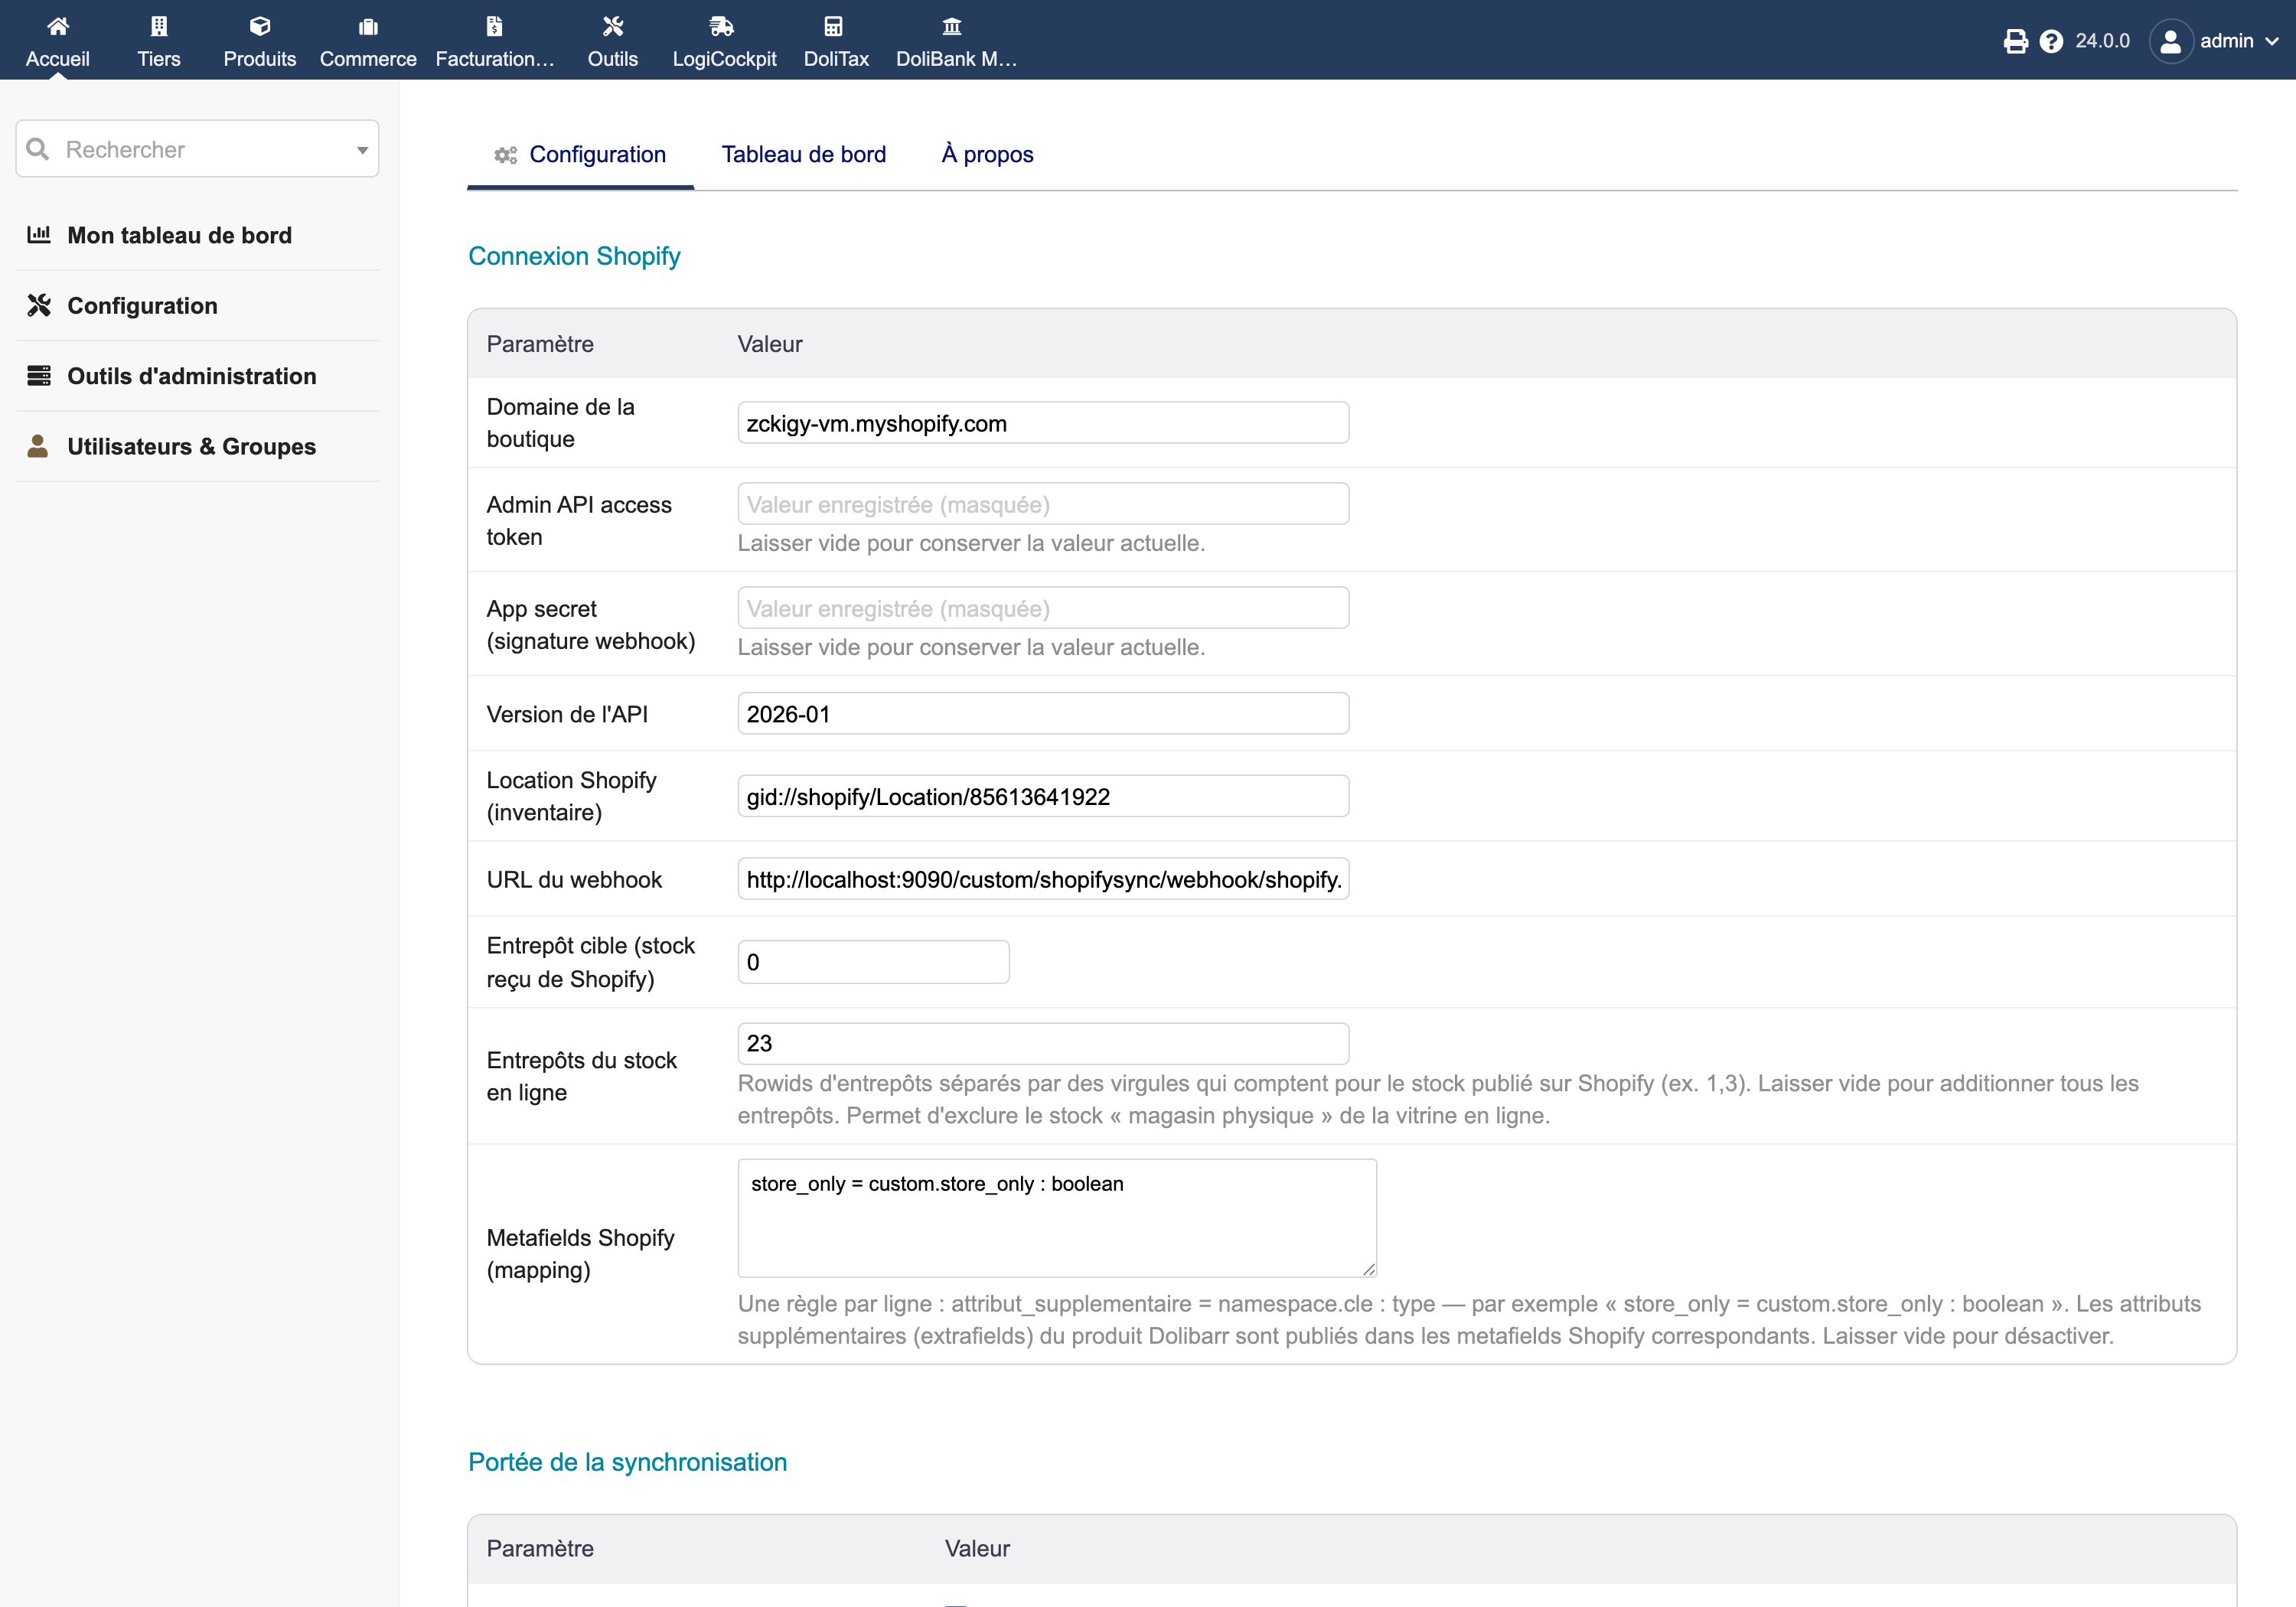
Task: Click the Portée de la synchronisation heading
Action: 627,1462
